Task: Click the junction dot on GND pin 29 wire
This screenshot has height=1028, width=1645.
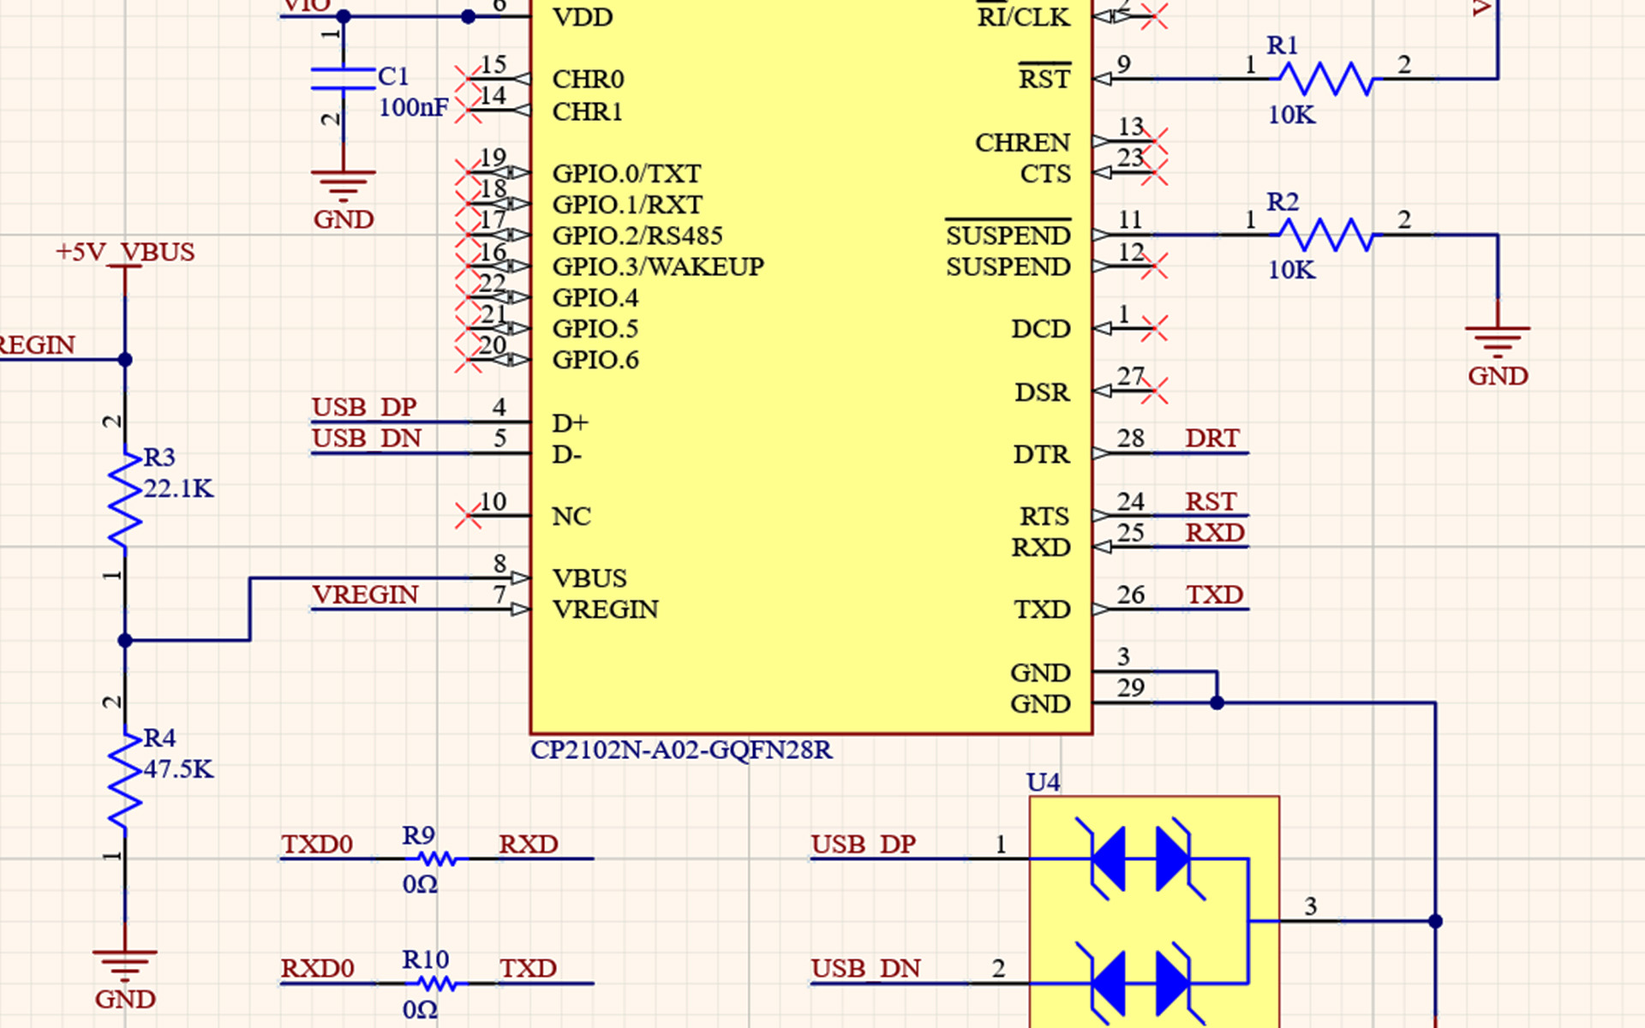Action: click(x=1217, y=703)
